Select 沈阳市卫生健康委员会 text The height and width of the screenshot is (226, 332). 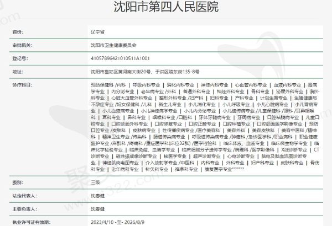coord(113,45)
